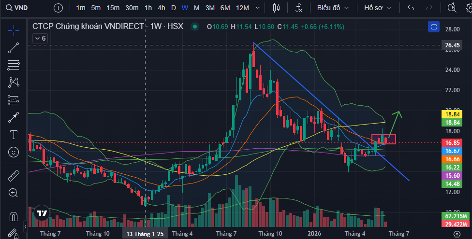Open the Hồ sơ dropdown
Image resolution: width=472 pixels, height=239 pixels.
378,8
